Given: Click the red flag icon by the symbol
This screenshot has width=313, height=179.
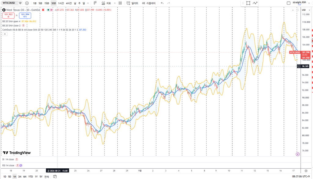Looking at the screenshot, I should pyautogui.click(x=43, y=10).
